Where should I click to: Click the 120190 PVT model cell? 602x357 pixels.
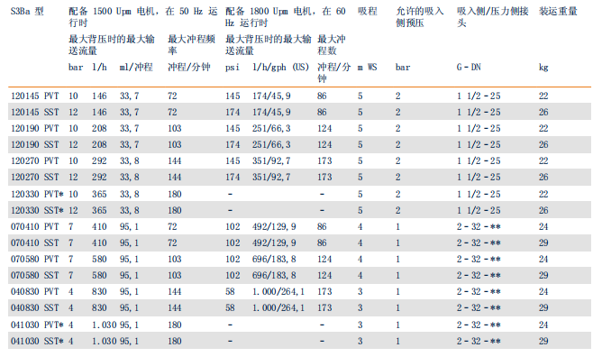coord(35,128)
